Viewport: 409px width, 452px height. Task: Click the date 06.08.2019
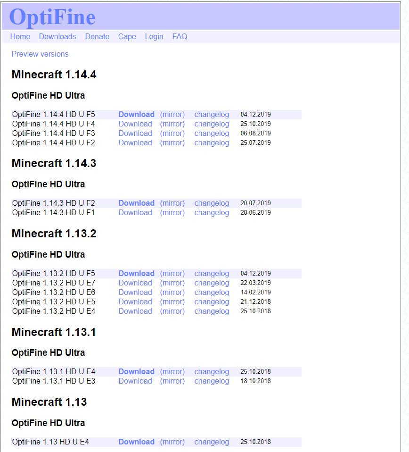(255, 134)
